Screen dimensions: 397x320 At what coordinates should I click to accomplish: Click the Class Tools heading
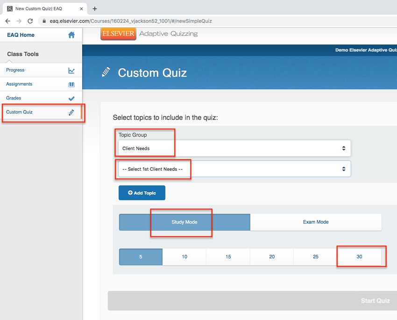tap(23, 54)
